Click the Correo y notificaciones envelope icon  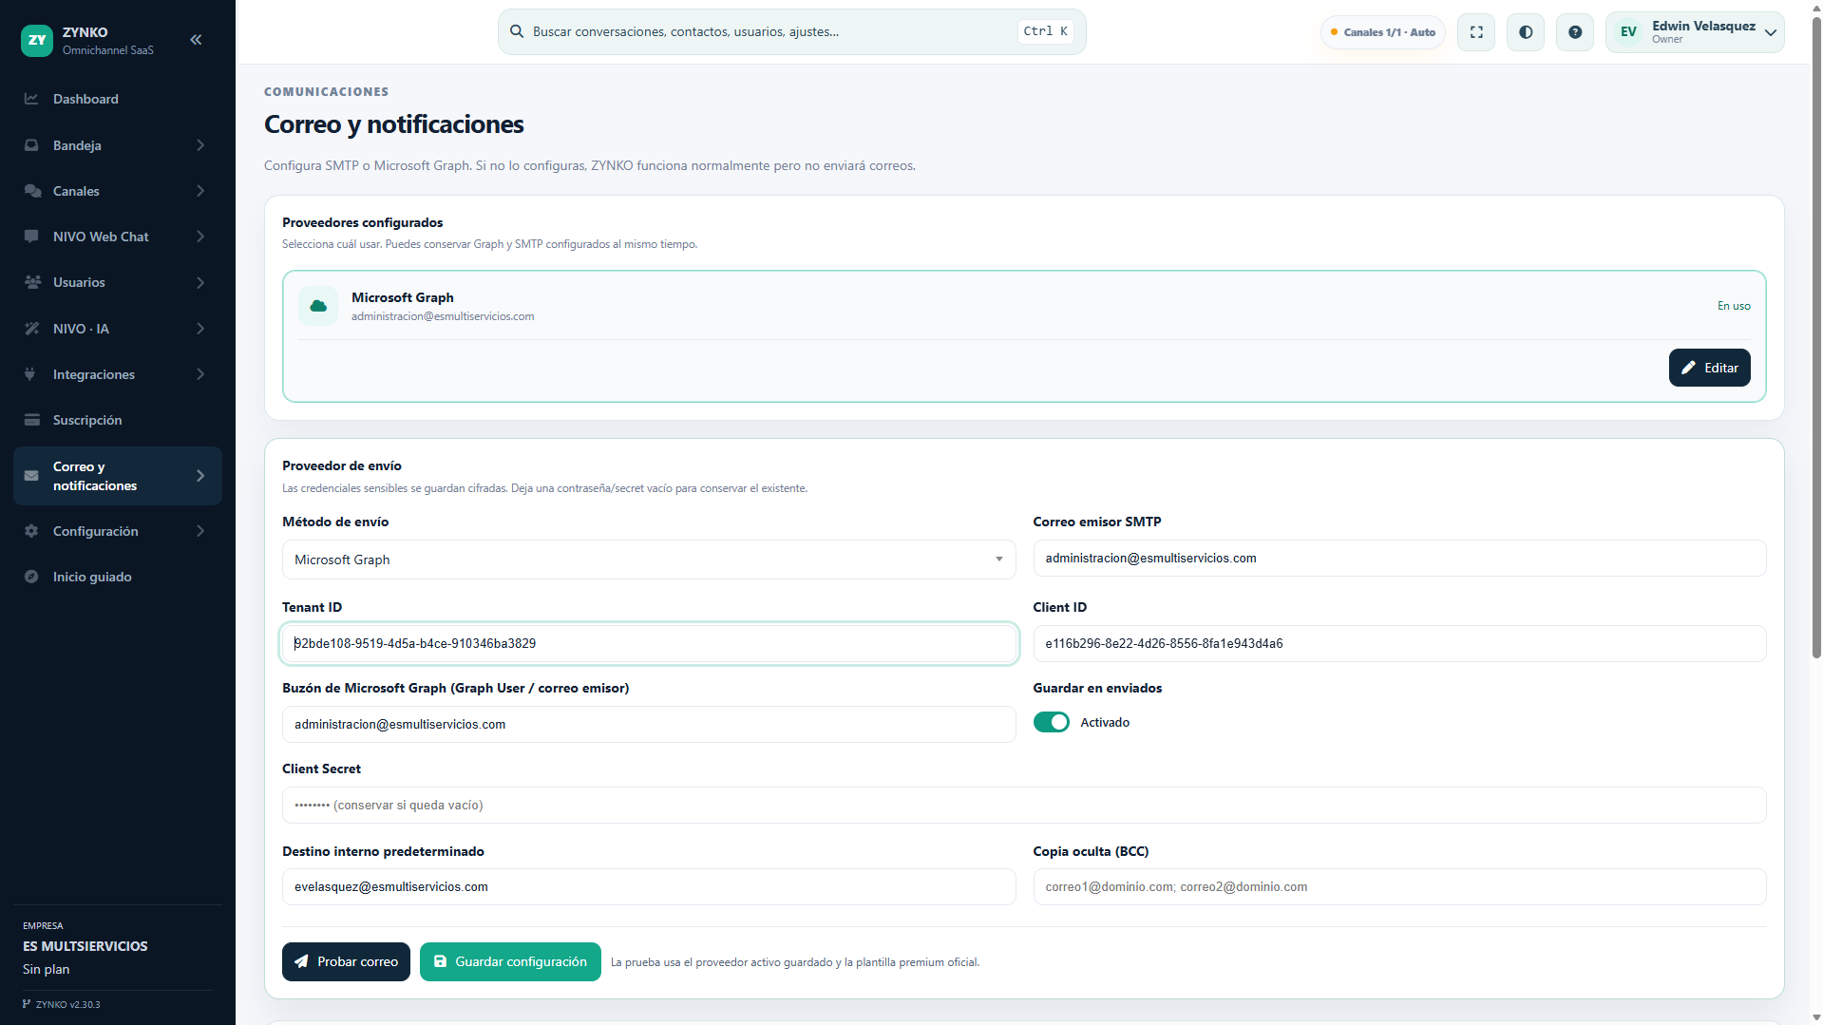click(x=31, y=476)
